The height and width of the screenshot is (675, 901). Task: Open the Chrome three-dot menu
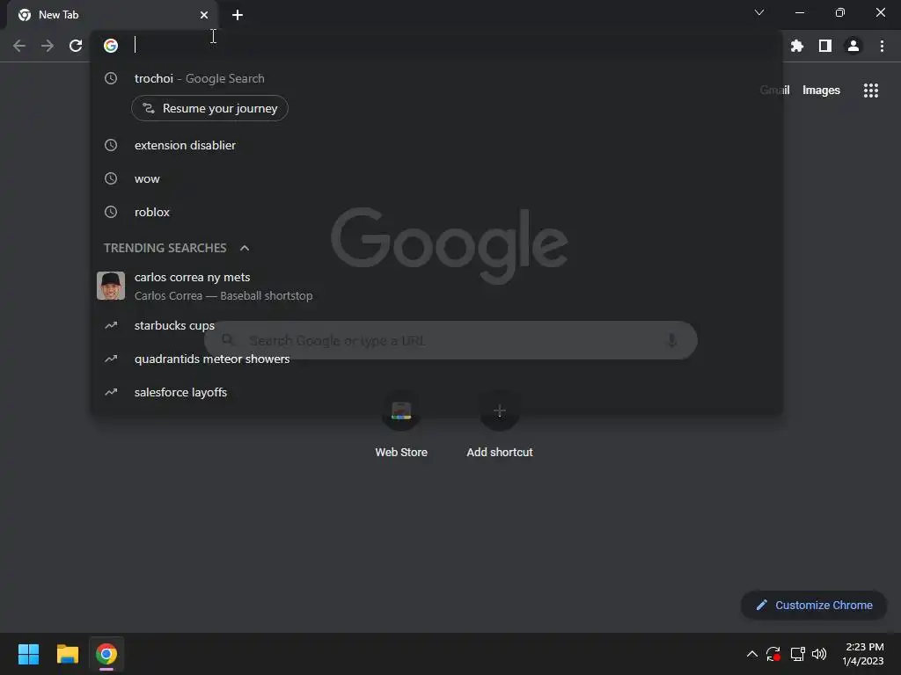point(882,46)
